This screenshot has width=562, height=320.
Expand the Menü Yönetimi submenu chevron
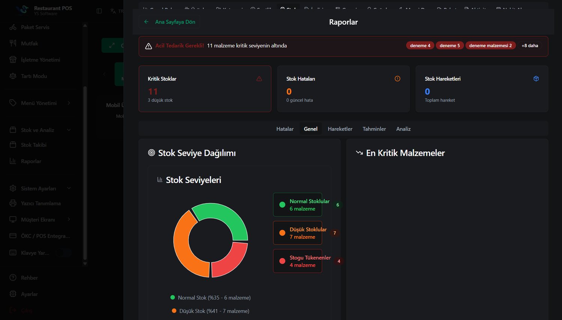coord(69,103)
